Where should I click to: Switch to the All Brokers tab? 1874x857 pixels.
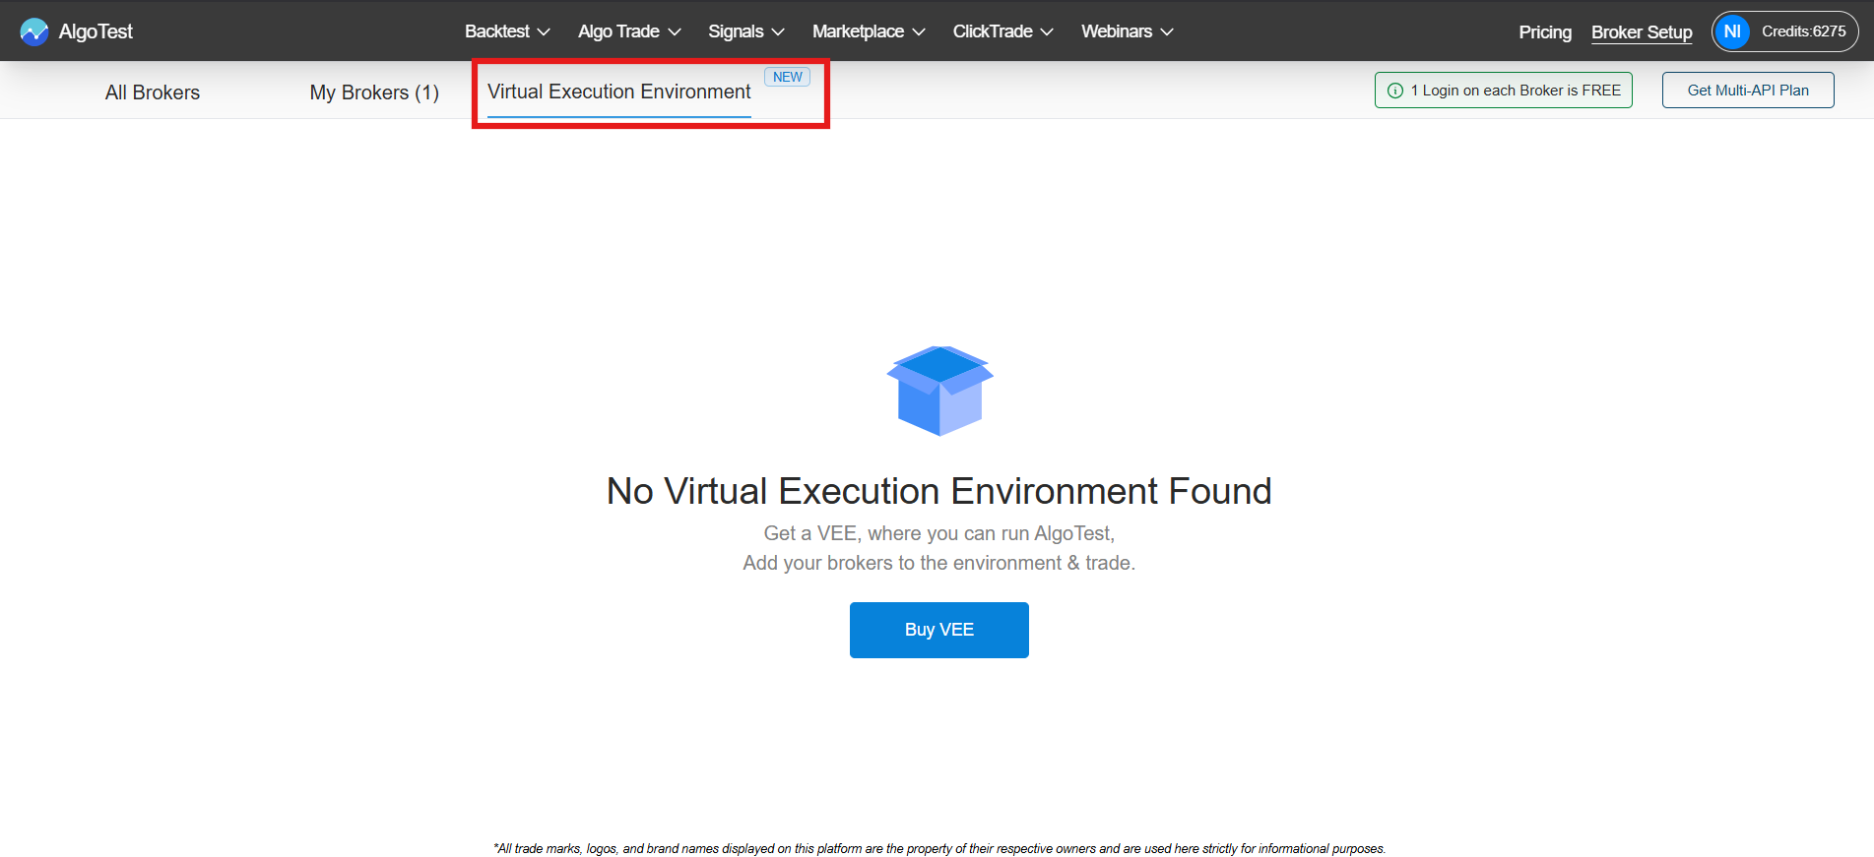153,92
